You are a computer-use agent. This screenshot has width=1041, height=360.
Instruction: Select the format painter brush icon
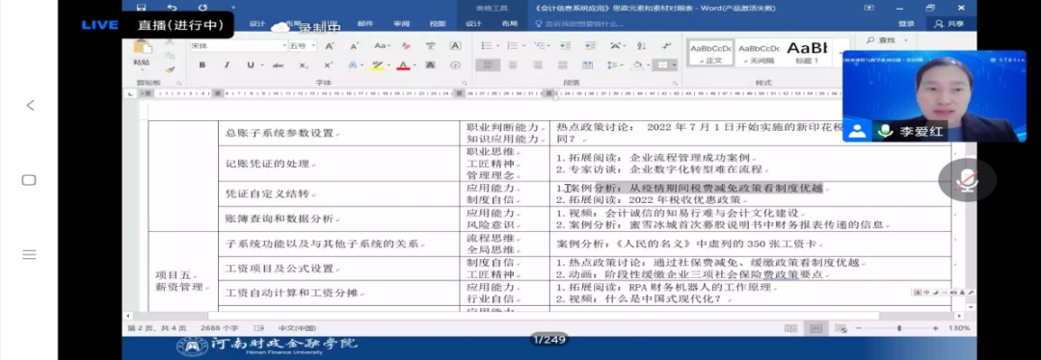170,69
